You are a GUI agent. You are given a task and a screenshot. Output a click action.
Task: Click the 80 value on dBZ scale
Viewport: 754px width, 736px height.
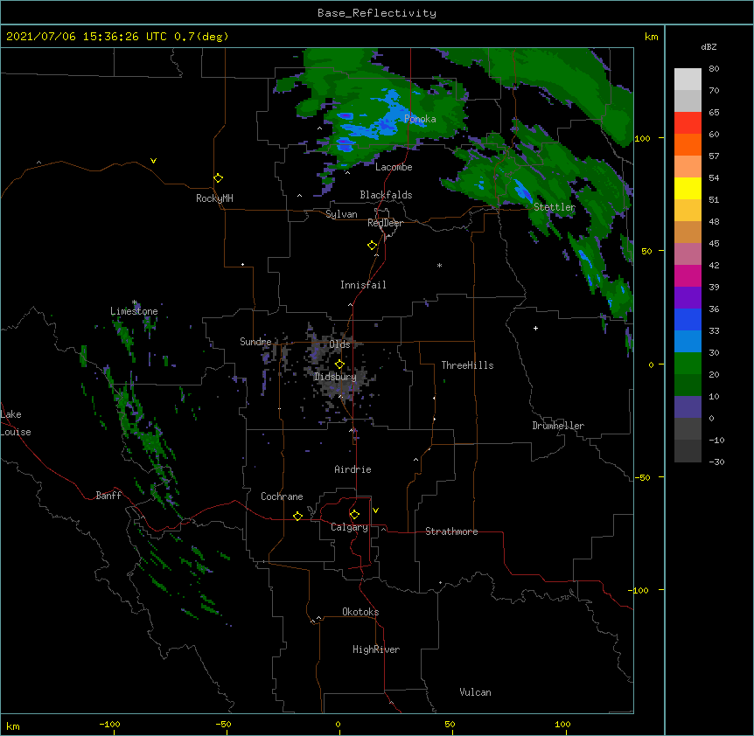pyautogui.click(x=714, y=69)
